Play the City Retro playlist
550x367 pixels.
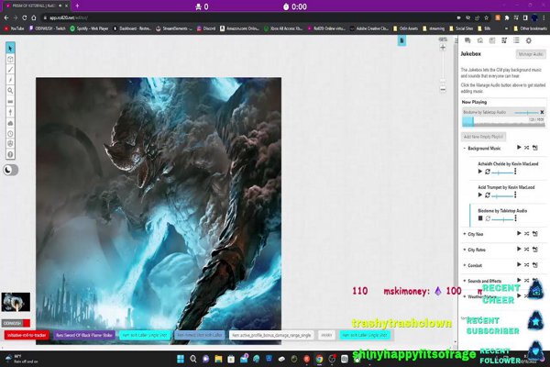point(519,249)
